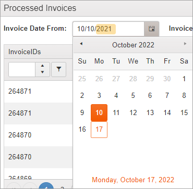Pick October 1 in calendar
This screenshot has height=189, width=193.
[184, 79]
